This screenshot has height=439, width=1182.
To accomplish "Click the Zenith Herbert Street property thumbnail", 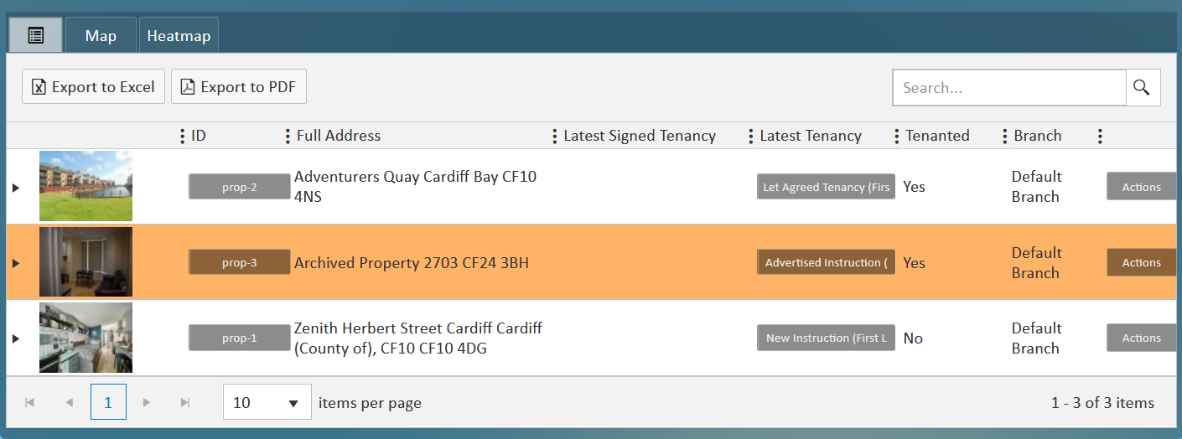I will click(86, 338).
